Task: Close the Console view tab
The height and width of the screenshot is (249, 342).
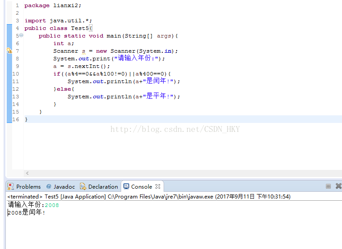Action: coord(158,187)
